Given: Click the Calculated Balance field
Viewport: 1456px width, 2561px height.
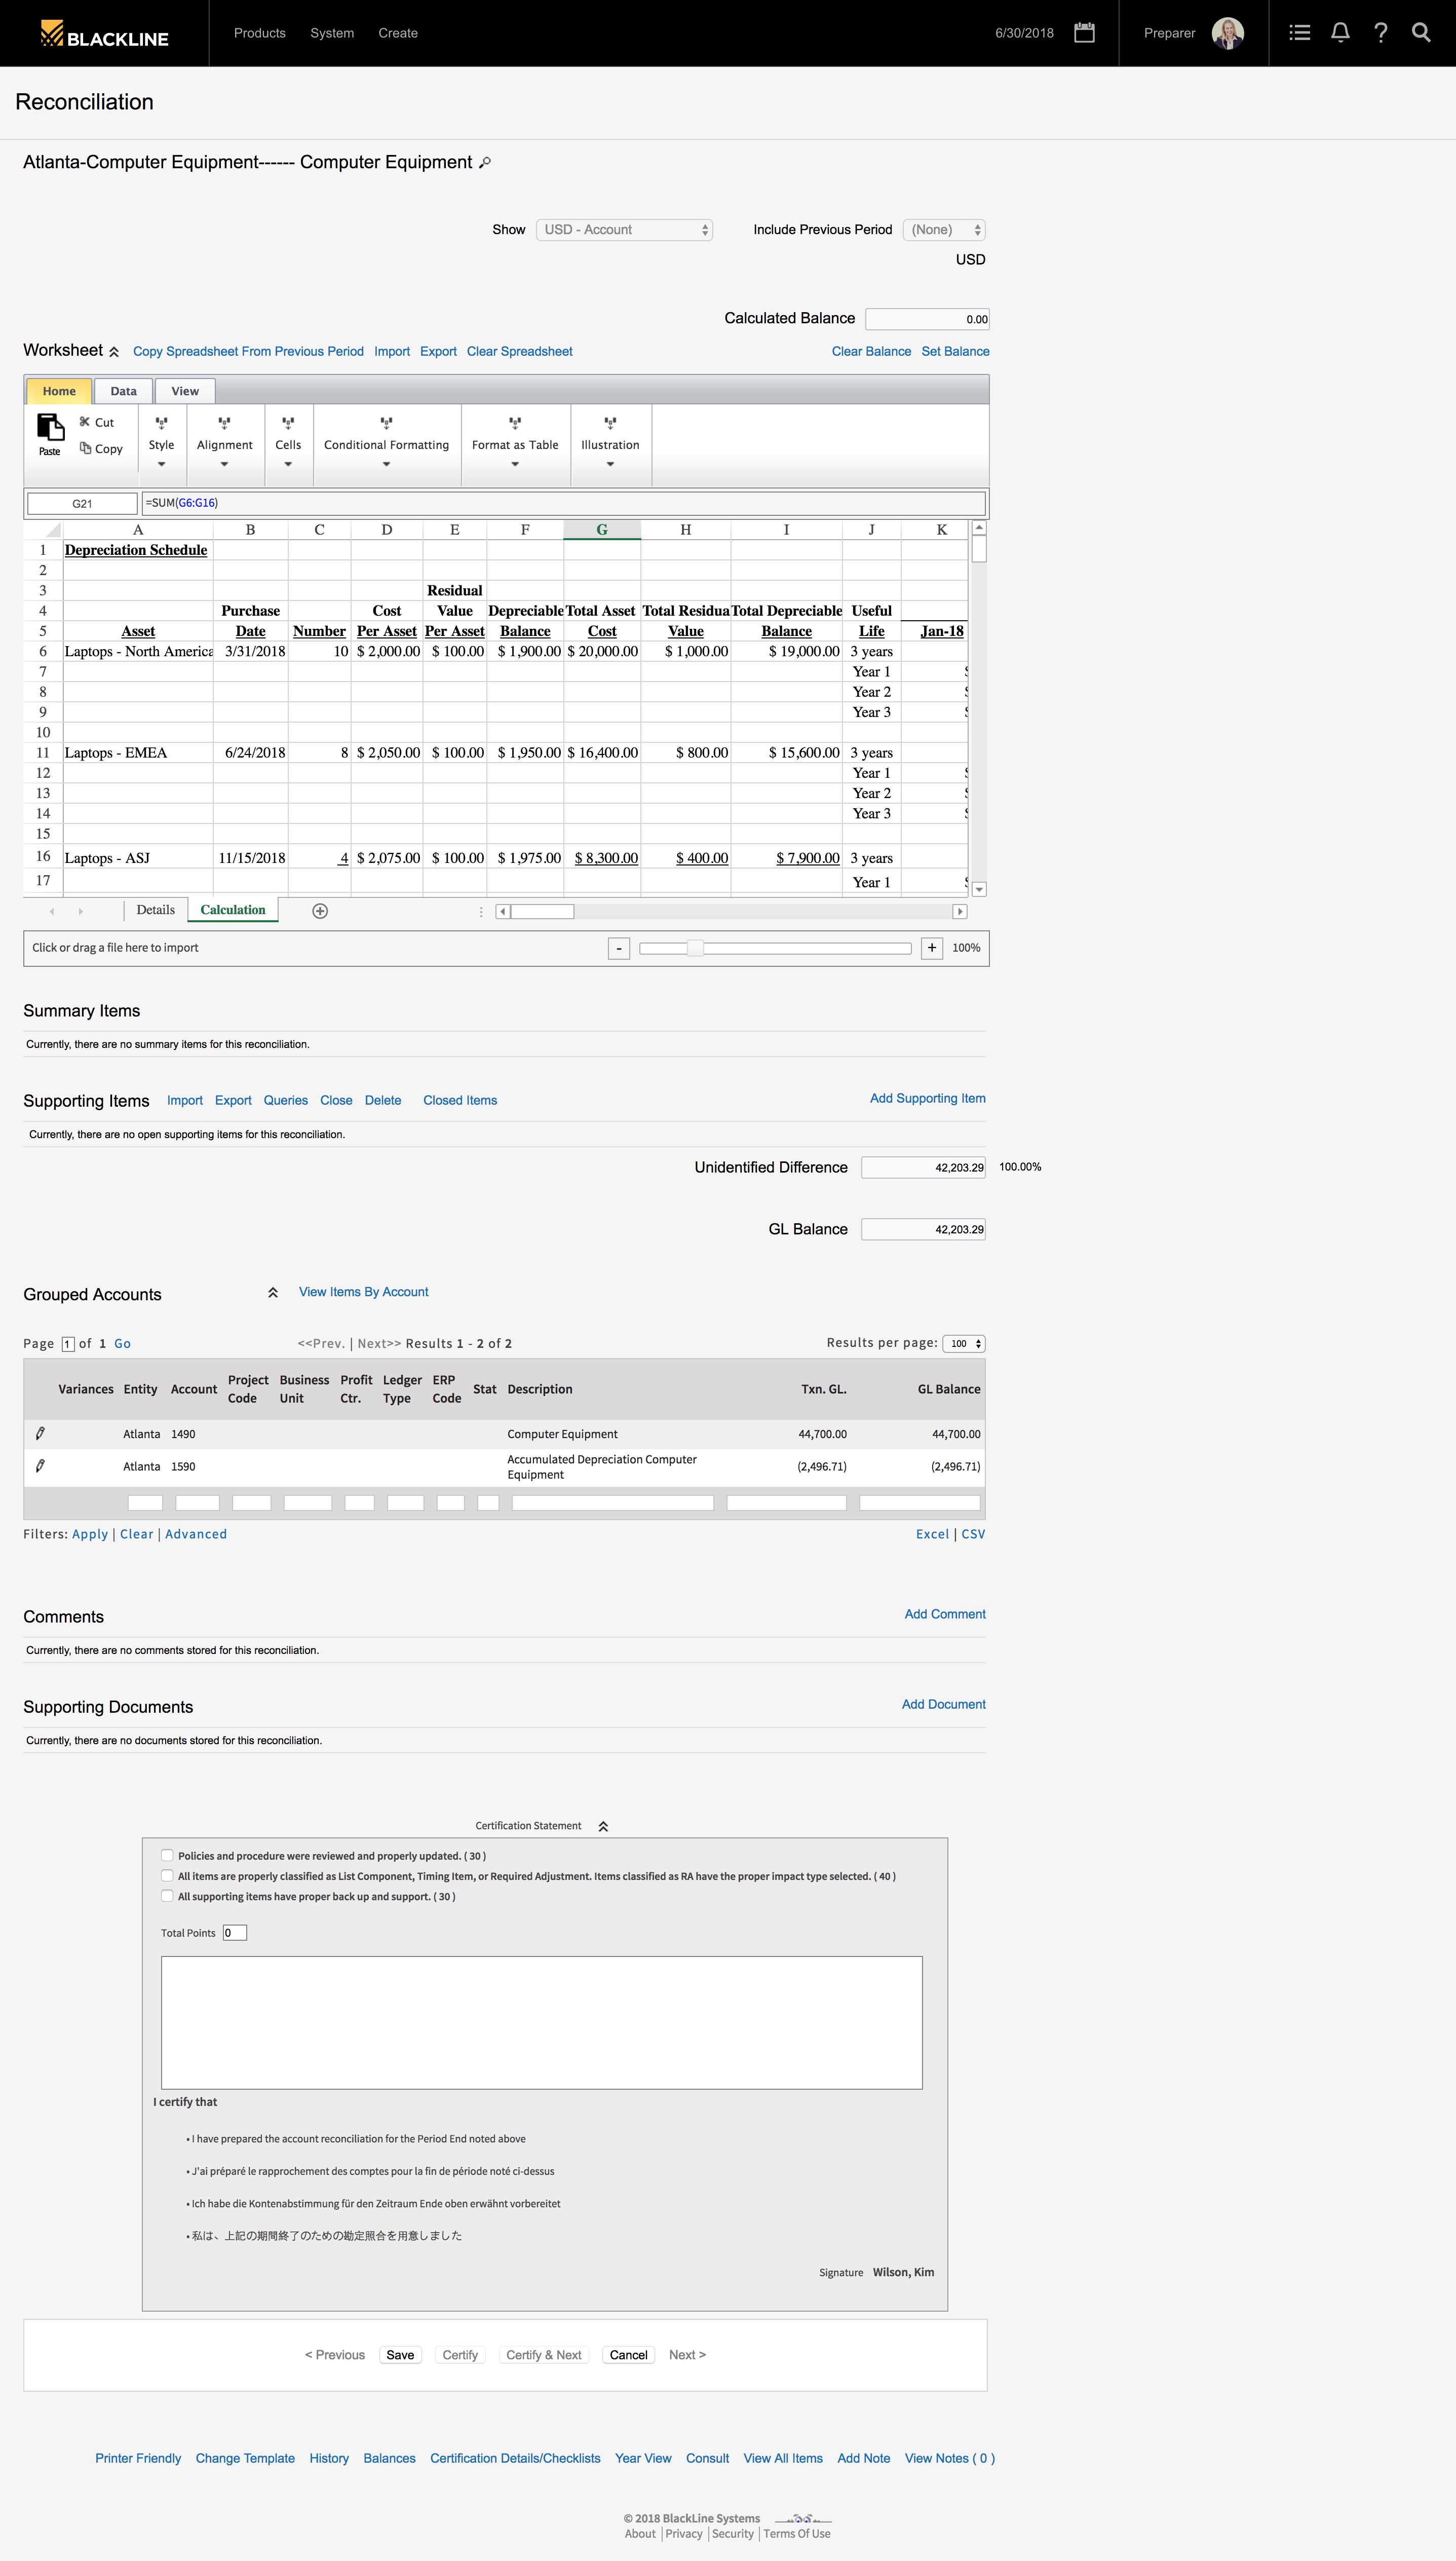Looking at the screenshot, I should click(x=927, y=319).
